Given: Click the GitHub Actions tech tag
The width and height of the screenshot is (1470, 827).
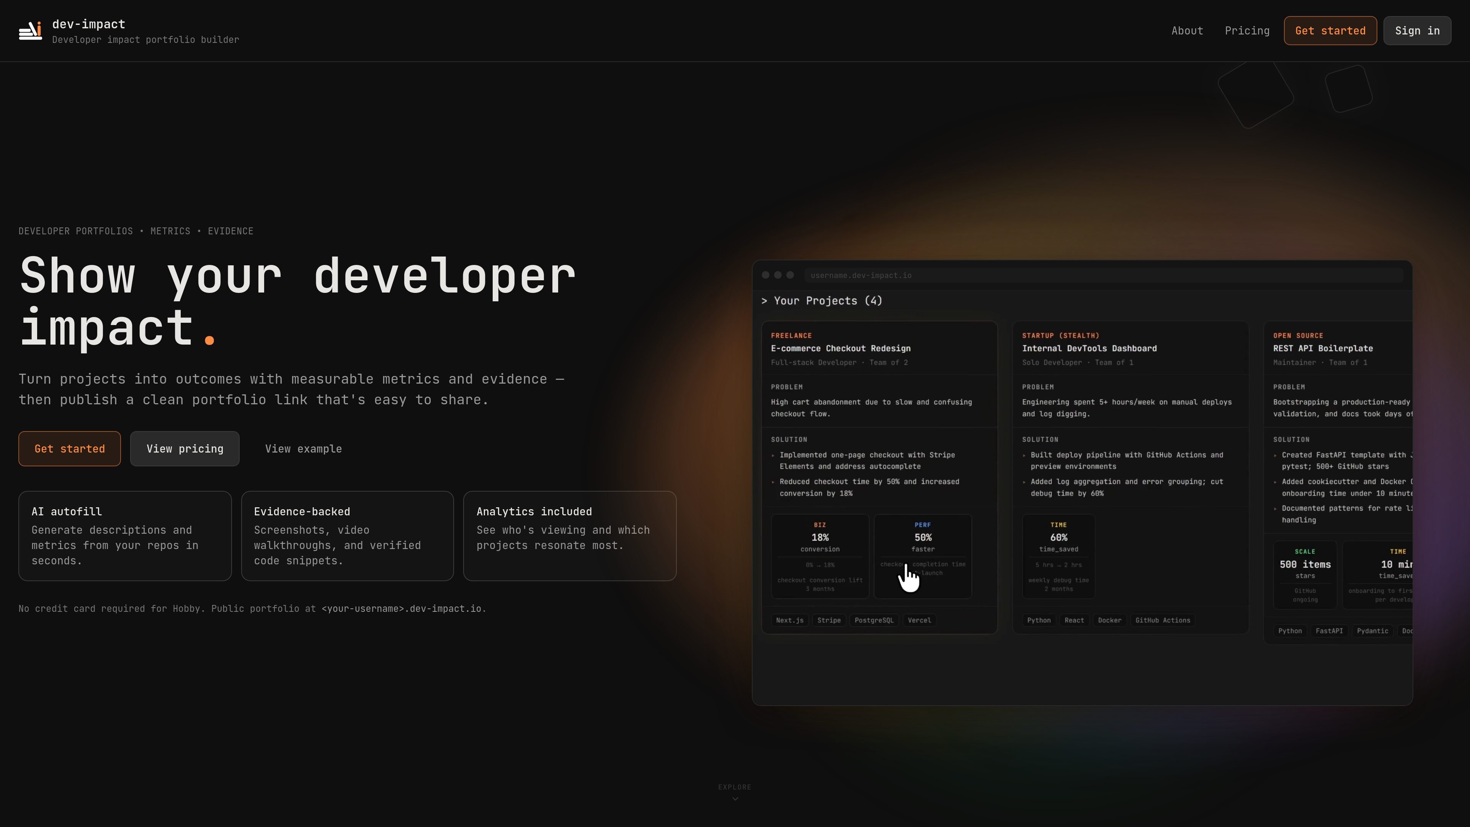Looking at the screenshot, I should [1163, 620].
